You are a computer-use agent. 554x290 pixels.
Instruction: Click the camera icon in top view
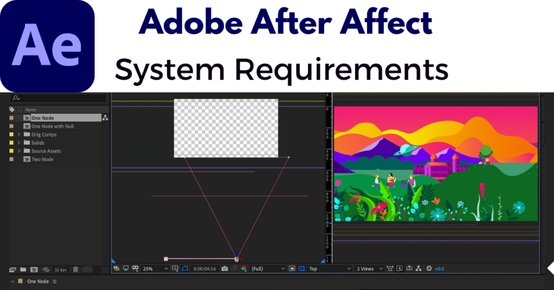[237, 259]
